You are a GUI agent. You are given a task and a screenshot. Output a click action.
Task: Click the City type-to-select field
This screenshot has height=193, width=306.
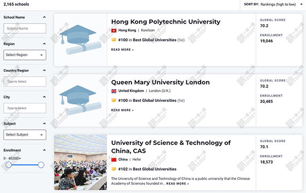coord(25,108)
